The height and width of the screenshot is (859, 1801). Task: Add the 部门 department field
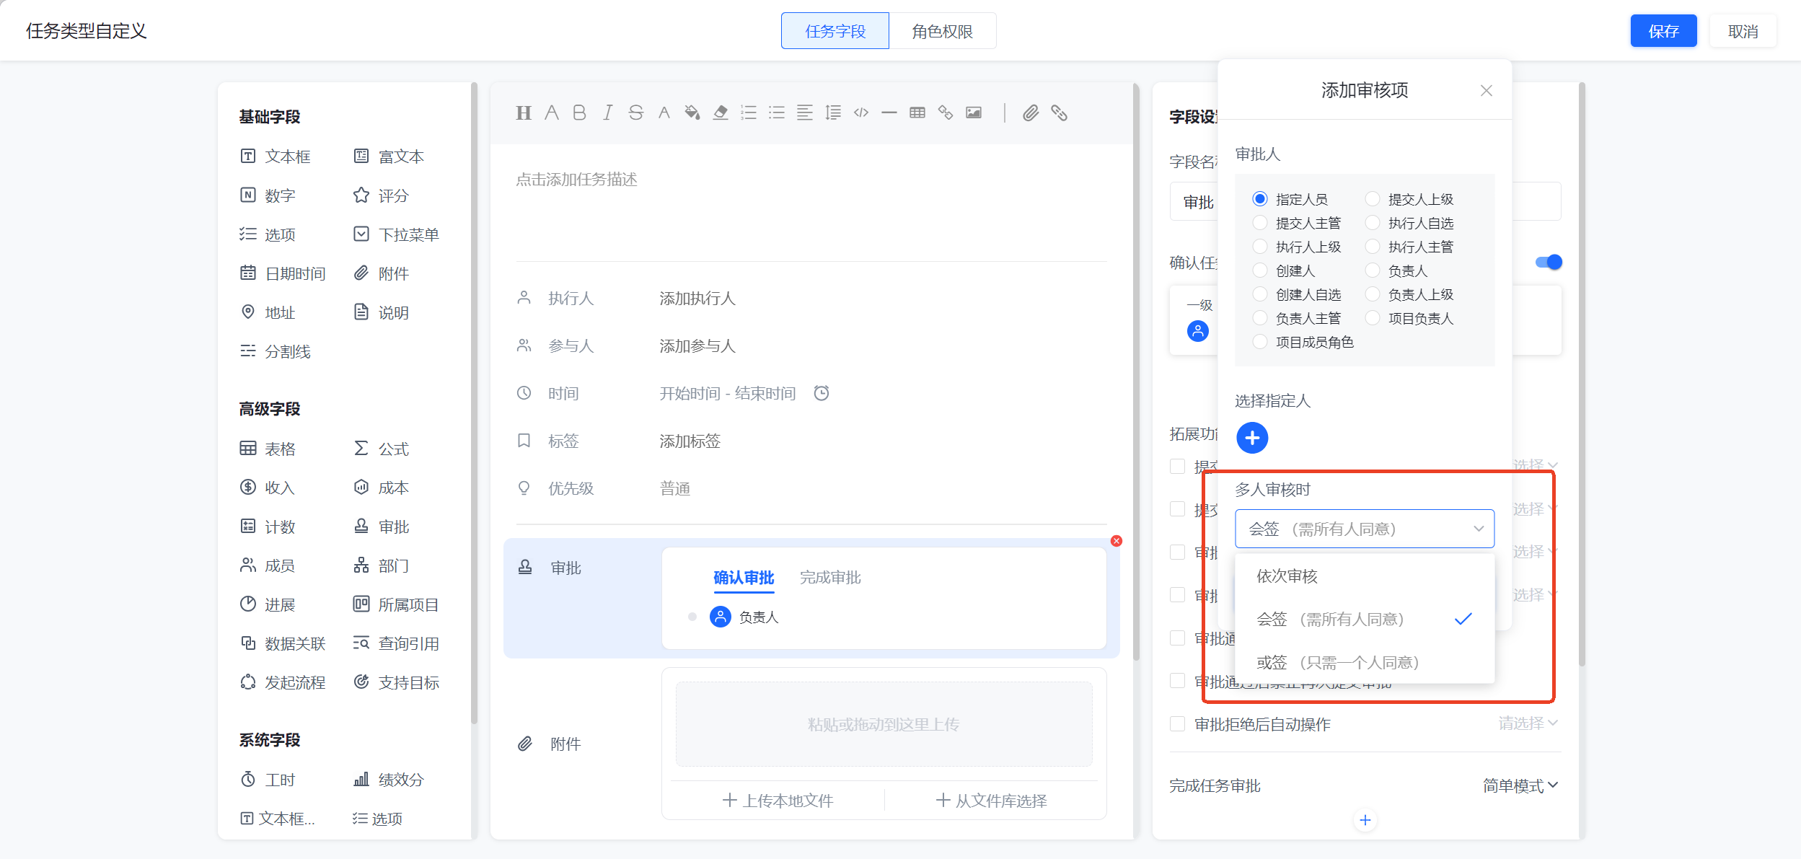tap(381, 565)
